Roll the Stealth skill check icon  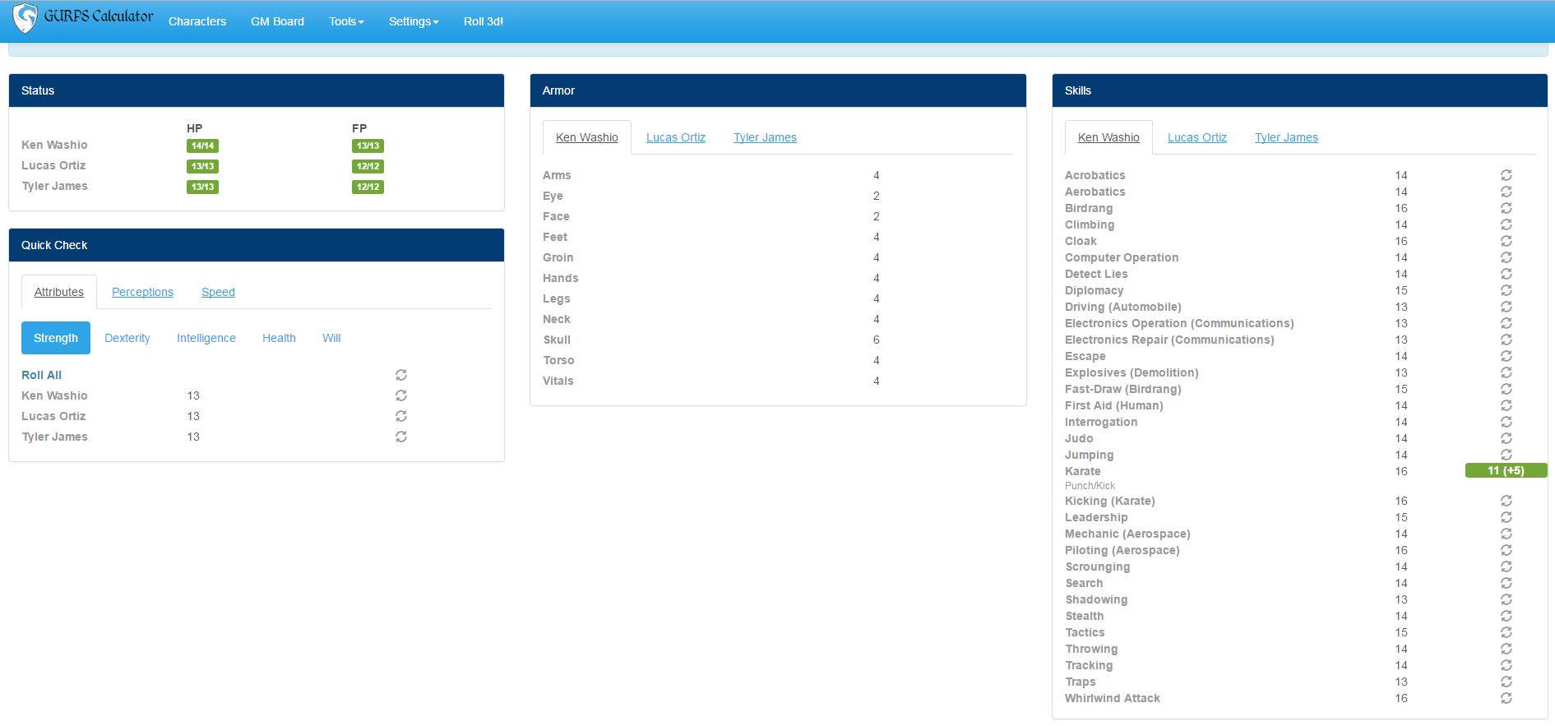1506,616
